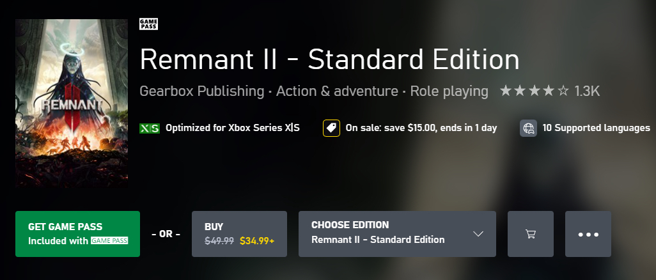Click Game Pass logo inside green button

109,241
